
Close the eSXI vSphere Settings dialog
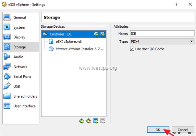[190, 5]
